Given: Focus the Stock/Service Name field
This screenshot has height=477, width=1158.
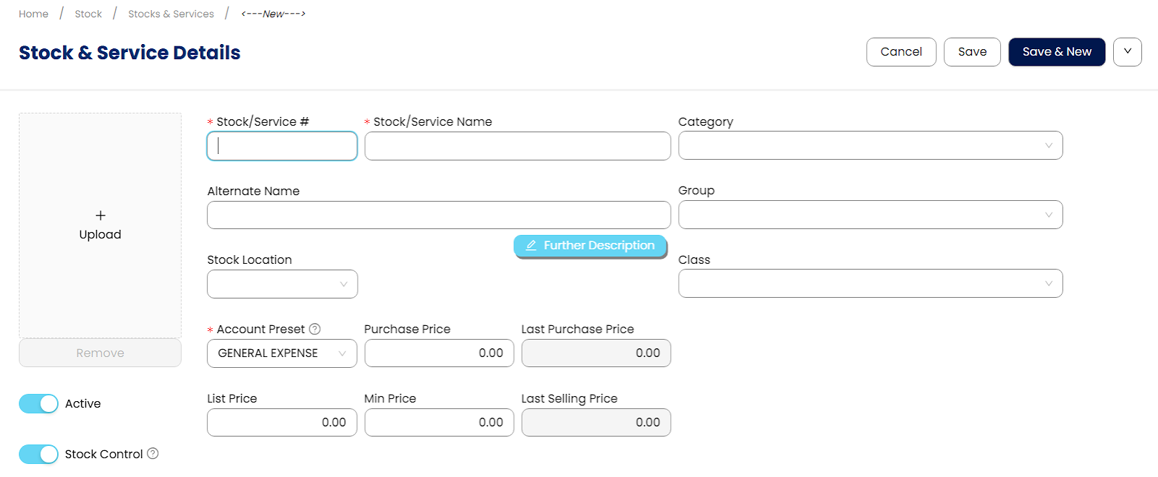Looking at the screenshot, I should (517, 146).
